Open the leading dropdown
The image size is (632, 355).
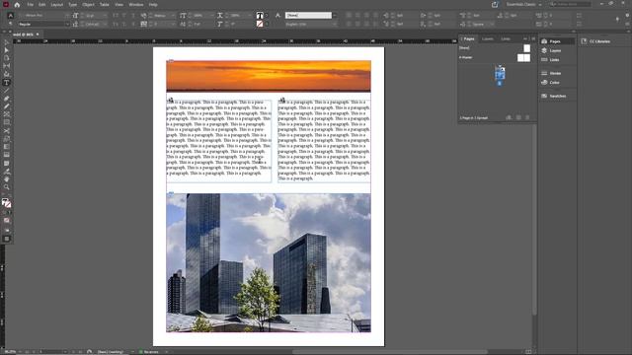click(x=105, y=24)
